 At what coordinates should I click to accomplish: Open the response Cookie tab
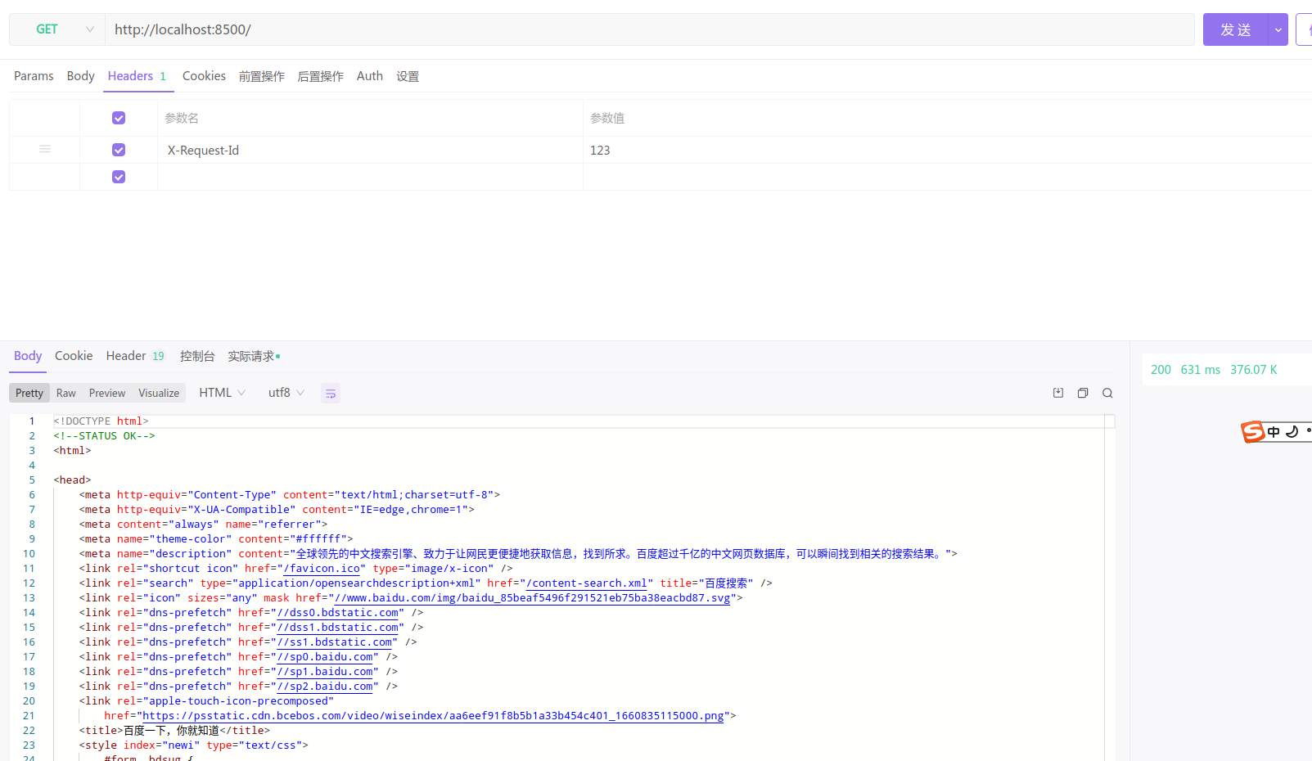74,356
